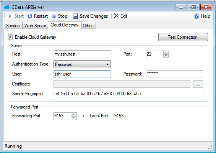Open the Authentication Type dropdown
The height and width of the screenshot is (153, 216).
click(x=82, y=64)
